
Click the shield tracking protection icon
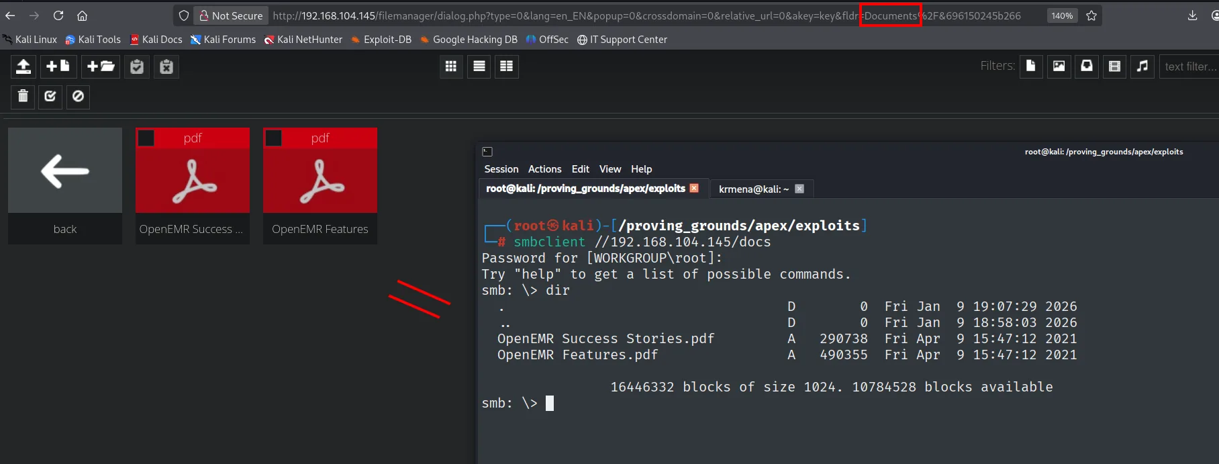pos(184,15)
